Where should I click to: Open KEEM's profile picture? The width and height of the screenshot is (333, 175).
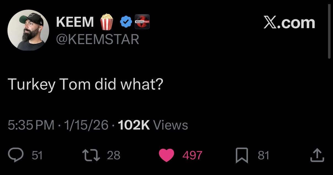point(28,30)
